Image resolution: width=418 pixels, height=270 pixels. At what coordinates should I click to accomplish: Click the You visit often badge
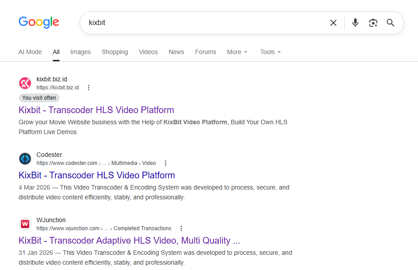(x=39, y=98)
